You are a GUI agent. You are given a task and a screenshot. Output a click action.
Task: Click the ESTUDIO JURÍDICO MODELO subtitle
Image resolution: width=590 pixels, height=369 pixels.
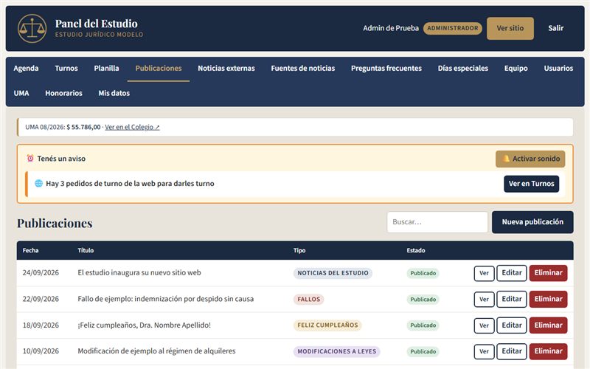[99, 35]
